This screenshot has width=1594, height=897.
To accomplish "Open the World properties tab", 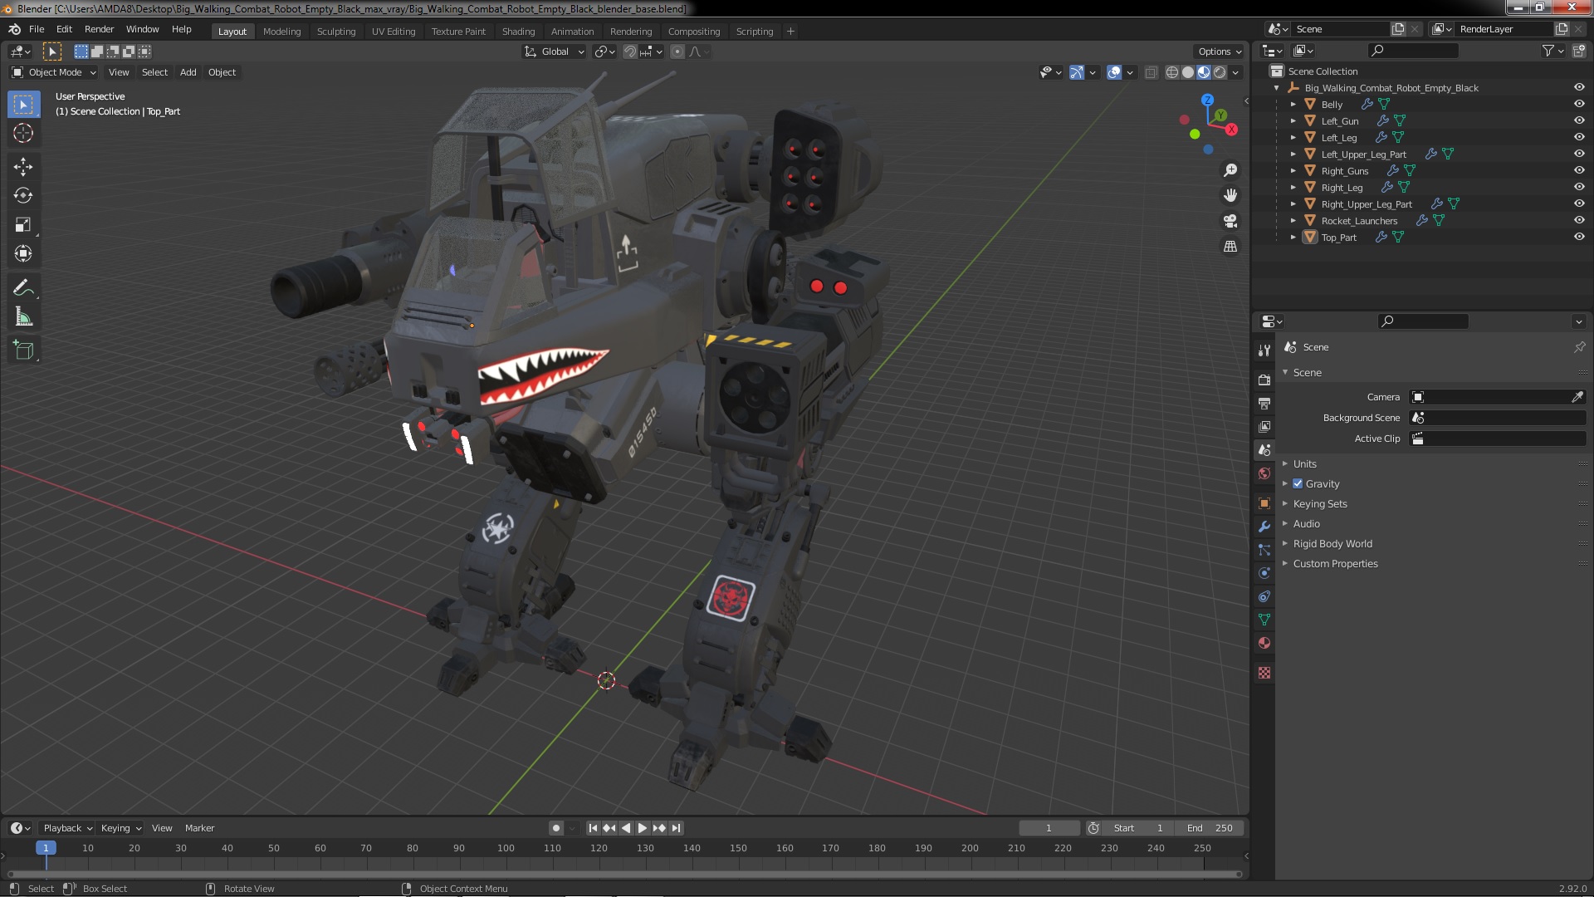I will pos(1264,473).
